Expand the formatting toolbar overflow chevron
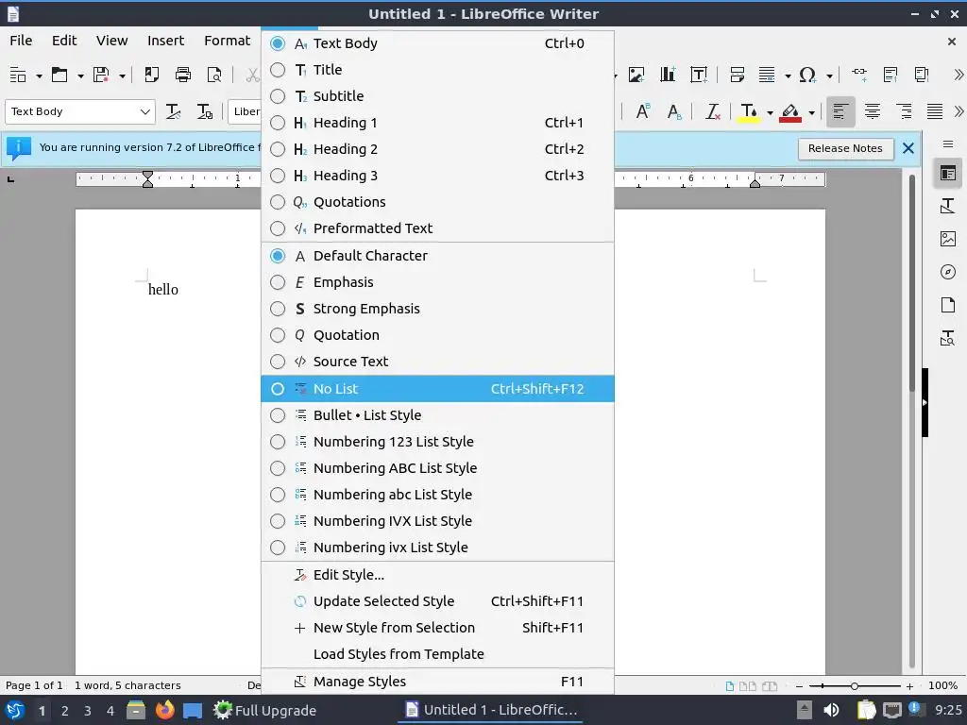The height and width of the screenshot is (725, 967). click(958, 111)
